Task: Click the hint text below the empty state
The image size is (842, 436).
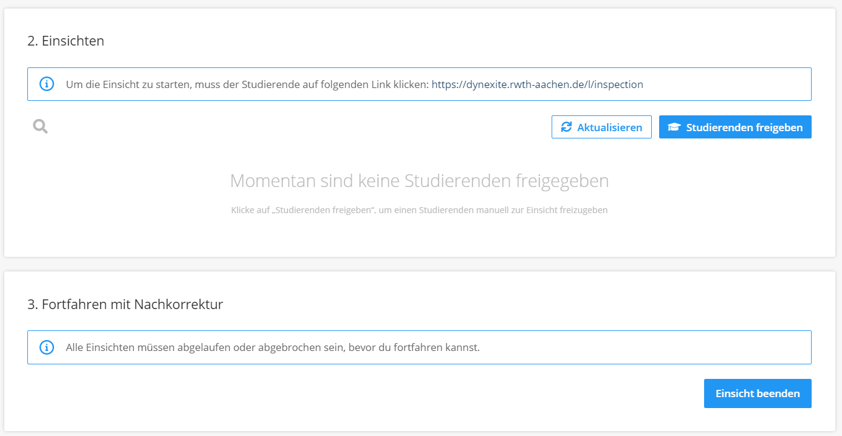Action: (x=419, y=210)
